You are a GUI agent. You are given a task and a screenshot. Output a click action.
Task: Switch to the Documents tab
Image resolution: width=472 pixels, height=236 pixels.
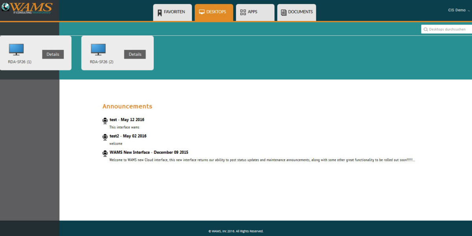pyautogui.click(x=297, y=12)
